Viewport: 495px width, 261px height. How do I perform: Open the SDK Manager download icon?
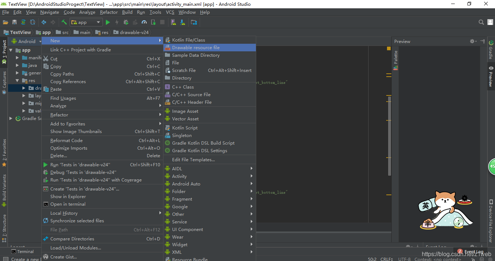pos(183,22)
